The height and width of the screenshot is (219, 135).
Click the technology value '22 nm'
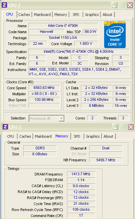(x=38, y=43)
